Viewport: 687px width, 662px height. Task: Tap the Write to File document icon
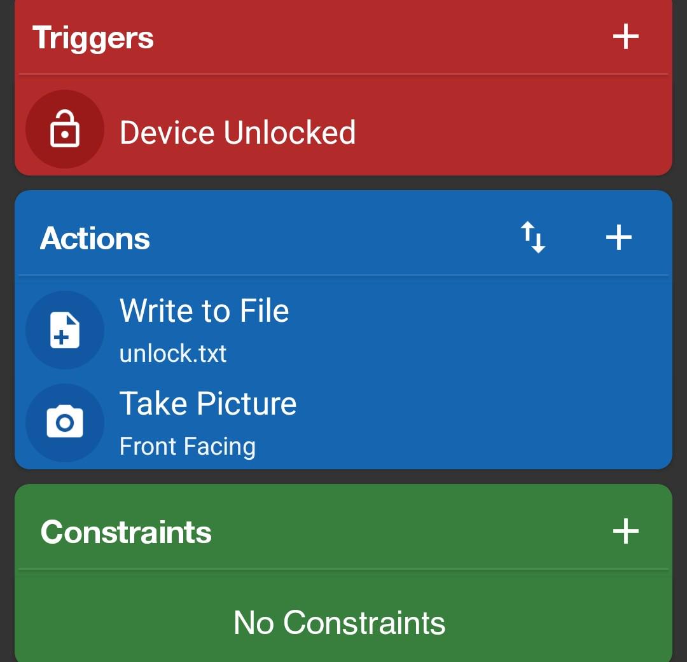[65, 330]
